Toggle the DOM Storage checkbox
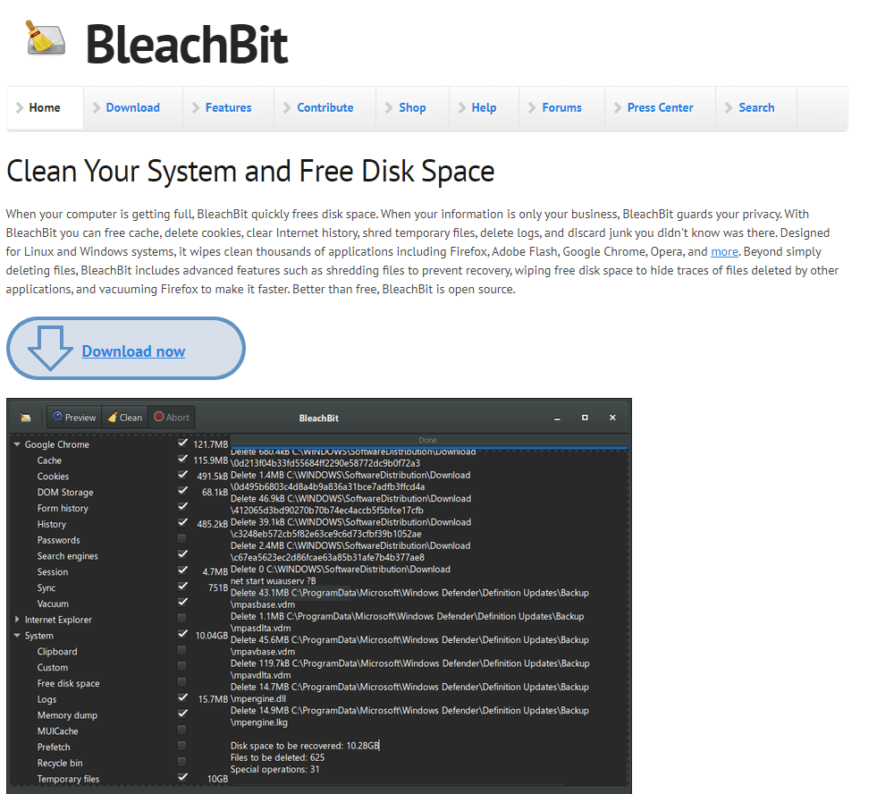The width and height of the screenshot is (877, 794). click(x=182, y=491)
